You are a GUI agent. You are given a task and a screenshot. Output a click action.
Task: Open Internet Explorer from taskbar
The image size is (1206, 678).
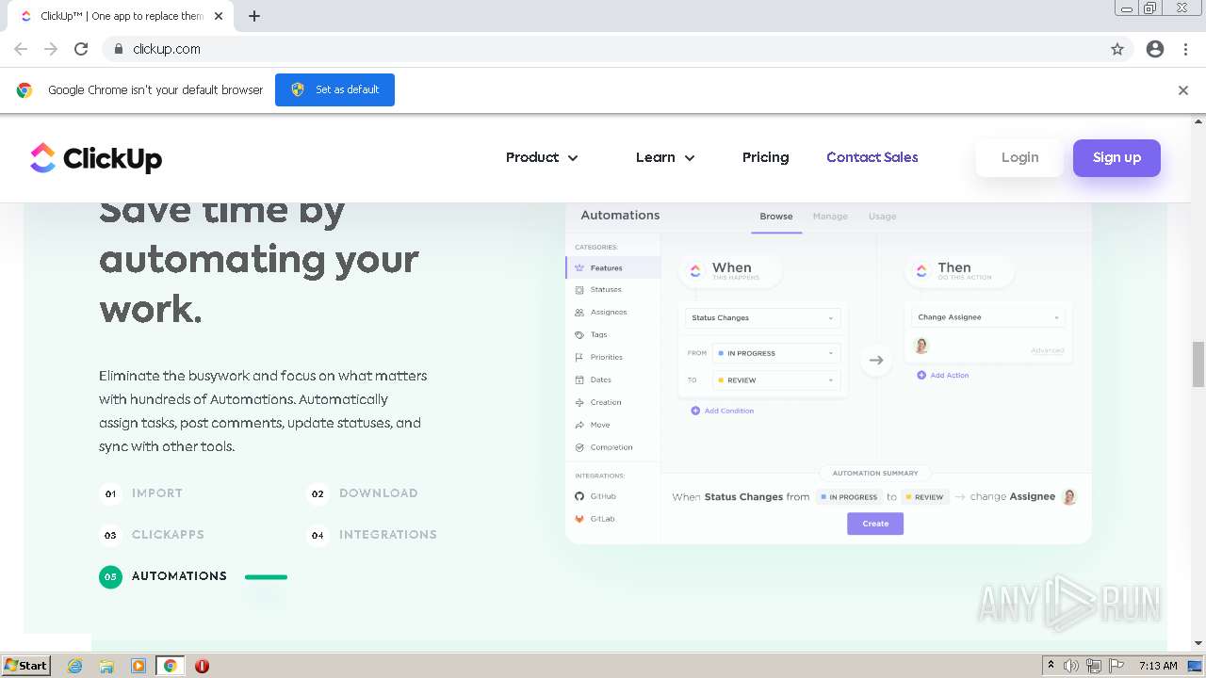(x=74, y=666)
